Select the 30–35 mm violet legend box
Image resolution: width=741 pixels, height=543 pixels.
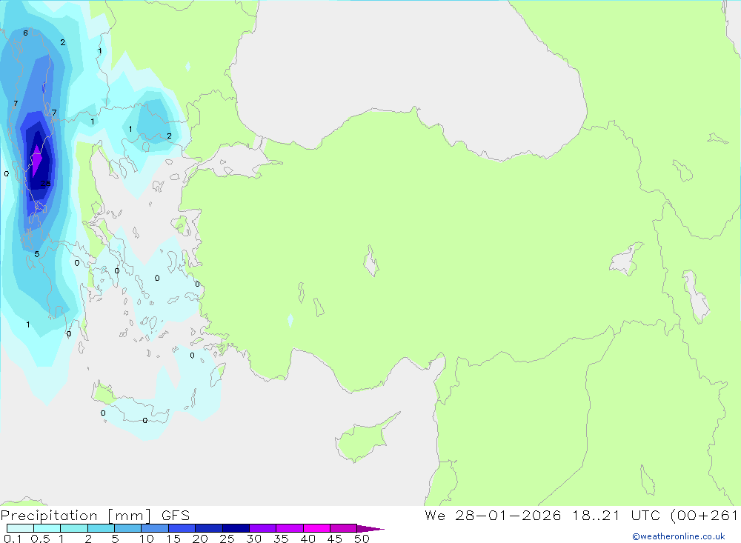pos(263,528)
